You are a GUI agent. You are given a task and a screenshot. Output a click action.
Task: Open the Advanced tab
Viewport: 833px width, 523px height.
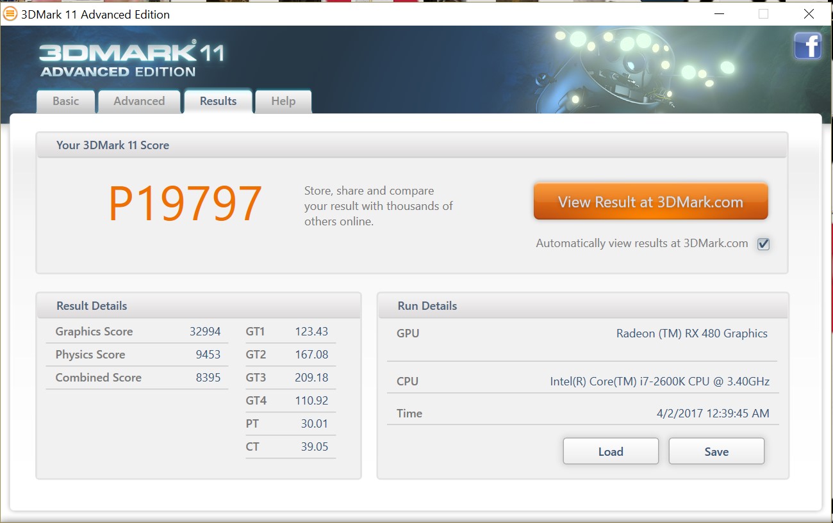pyautogui.click(x=139, y=101)
